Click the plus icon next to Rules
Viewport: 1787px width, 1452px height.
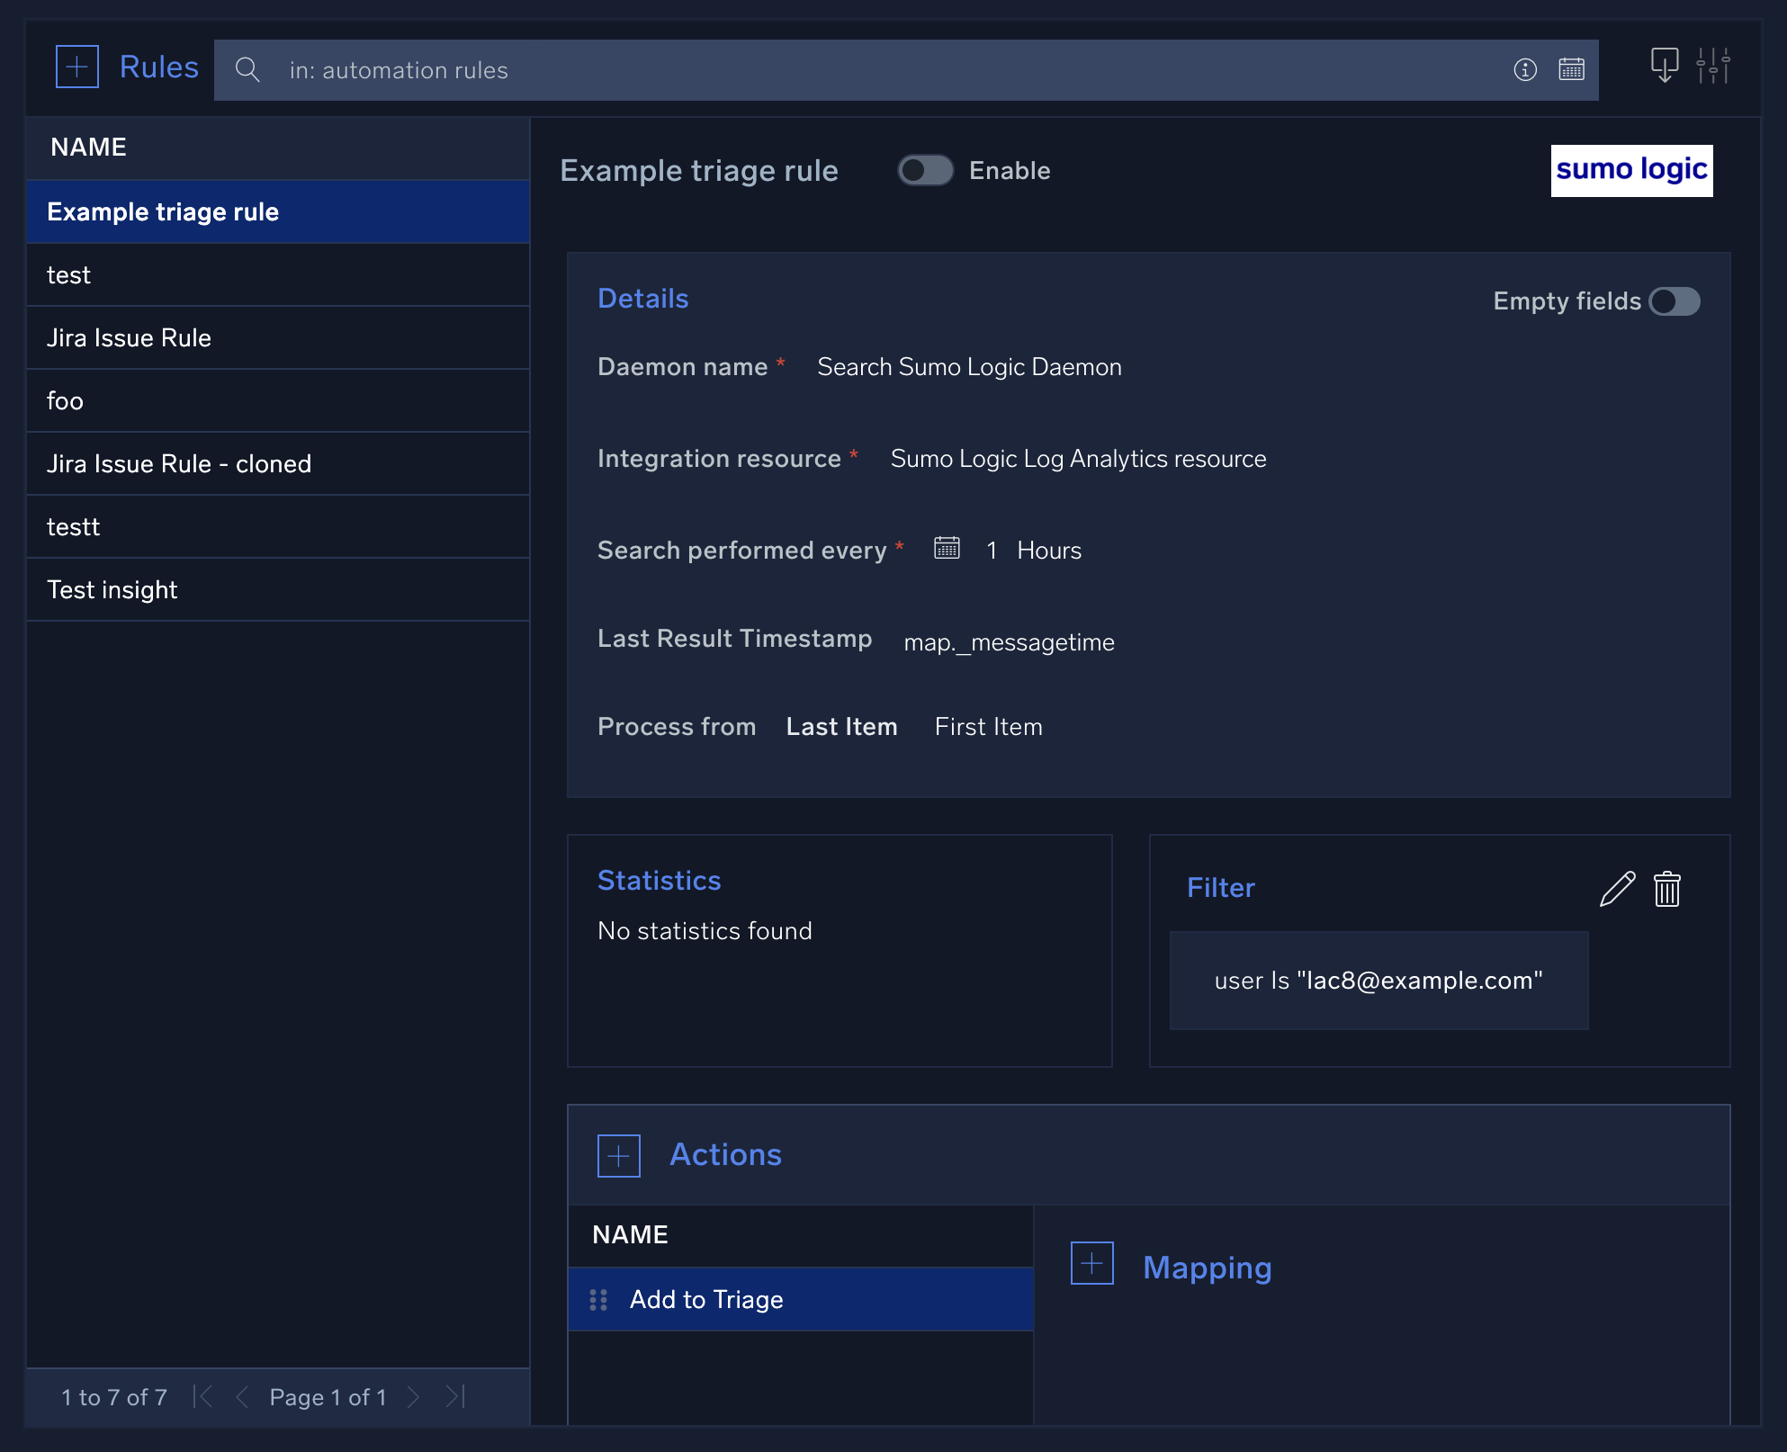77,66
